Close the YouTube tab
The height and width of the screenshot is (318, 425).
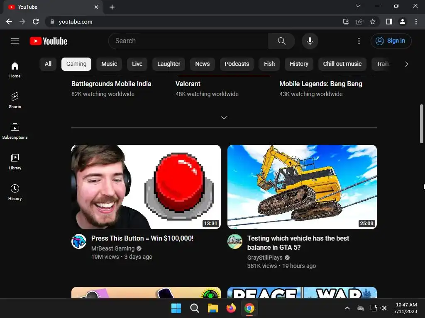[x=96, y=7]
